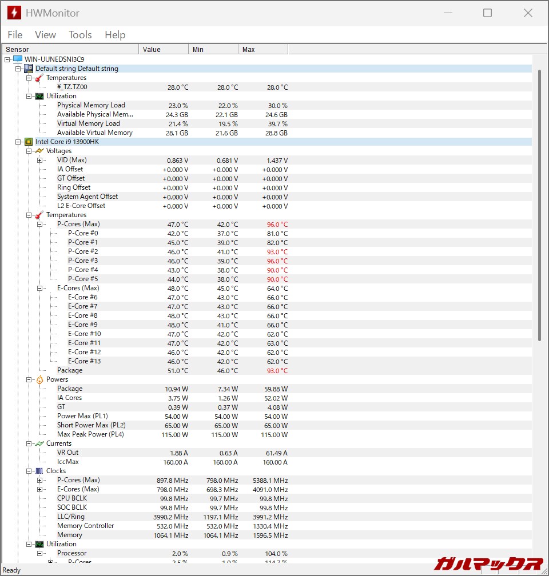Click the Clocks section icon
This screenshot has width=549, height=576.
39,471
